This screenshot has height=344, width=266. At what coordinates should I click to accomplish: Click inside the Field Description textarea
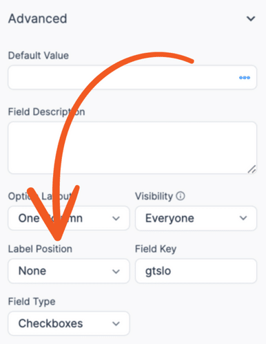(132, 148)
